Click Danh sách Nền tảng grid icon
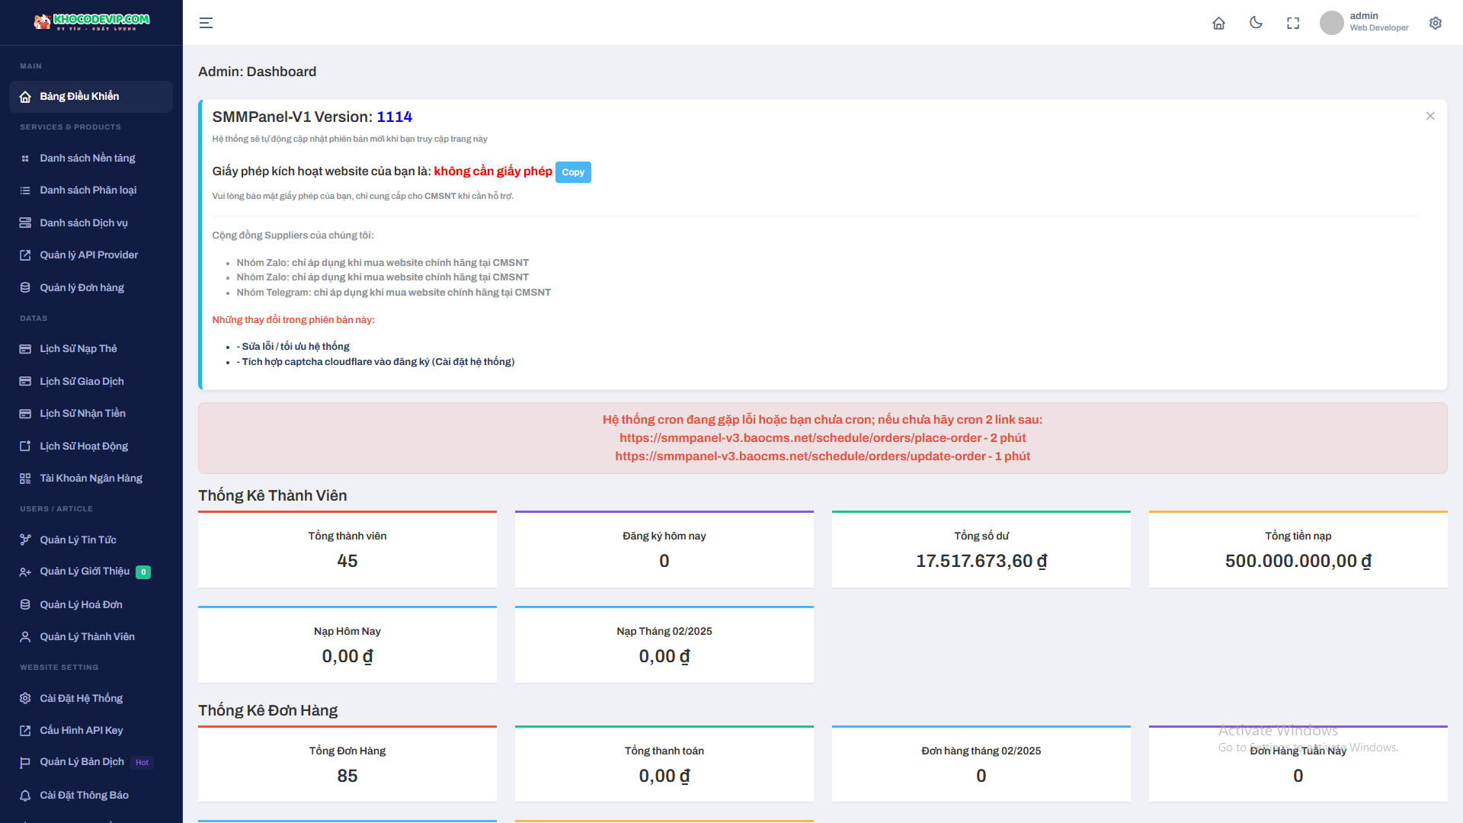The height and width of the screenshot is (823, 1463). click(25, 159)
